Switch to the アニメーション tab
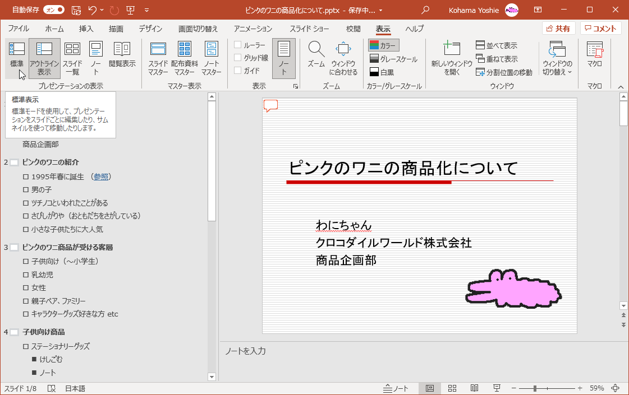 [252, 29]
